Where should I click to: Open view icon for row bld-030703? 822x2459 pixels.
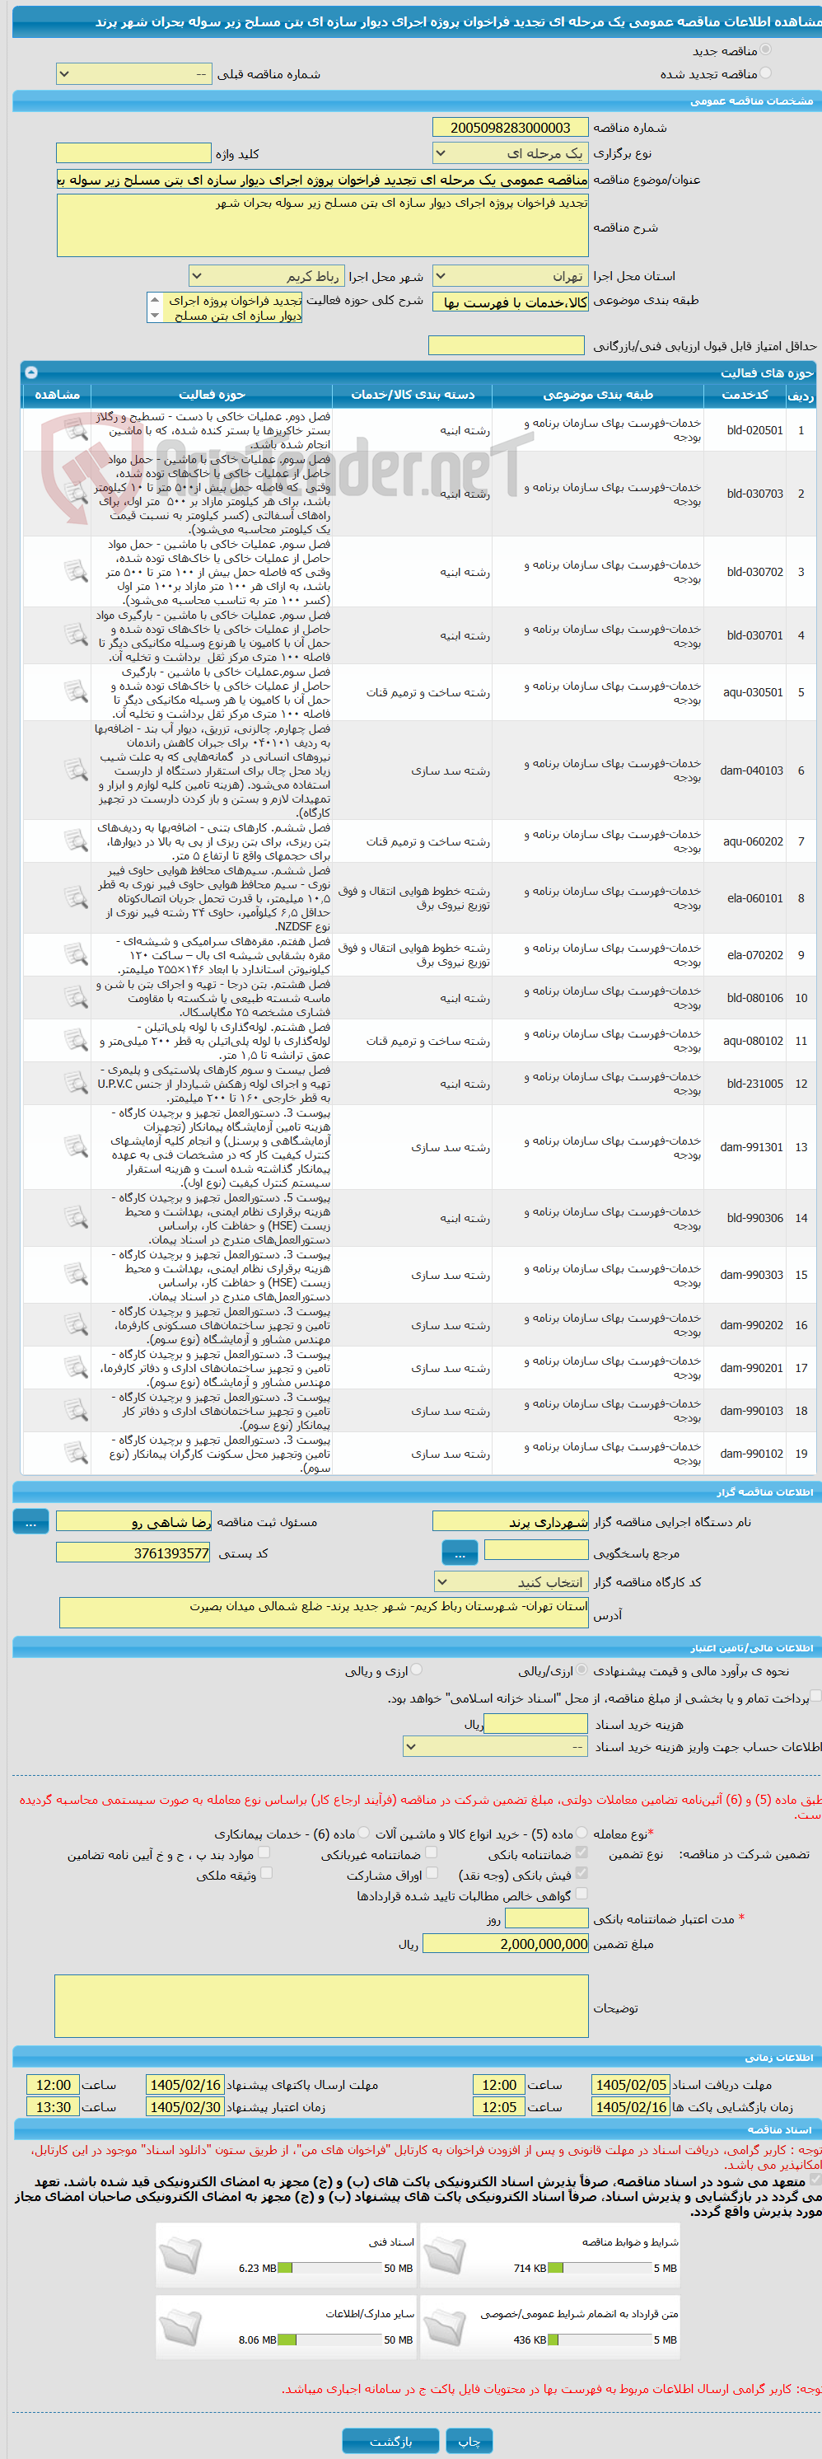pos(75,494)
